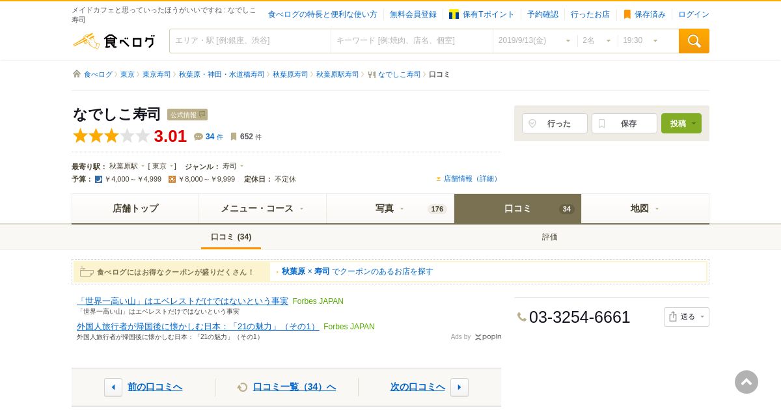The height and width of the screenshot is (410, 781).
Task: Click the fork-knife icon in breadcrumb
Action: coord(372,75)
